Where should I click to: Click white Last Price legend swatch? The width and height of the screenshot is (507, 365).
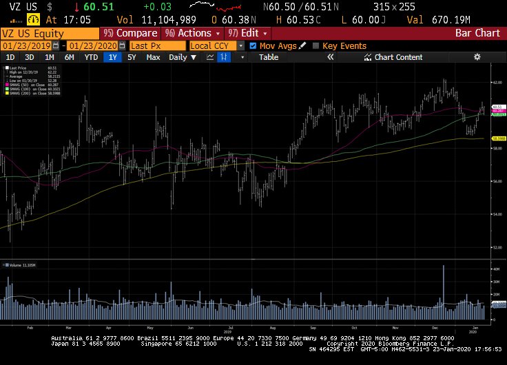pos(7,68)
